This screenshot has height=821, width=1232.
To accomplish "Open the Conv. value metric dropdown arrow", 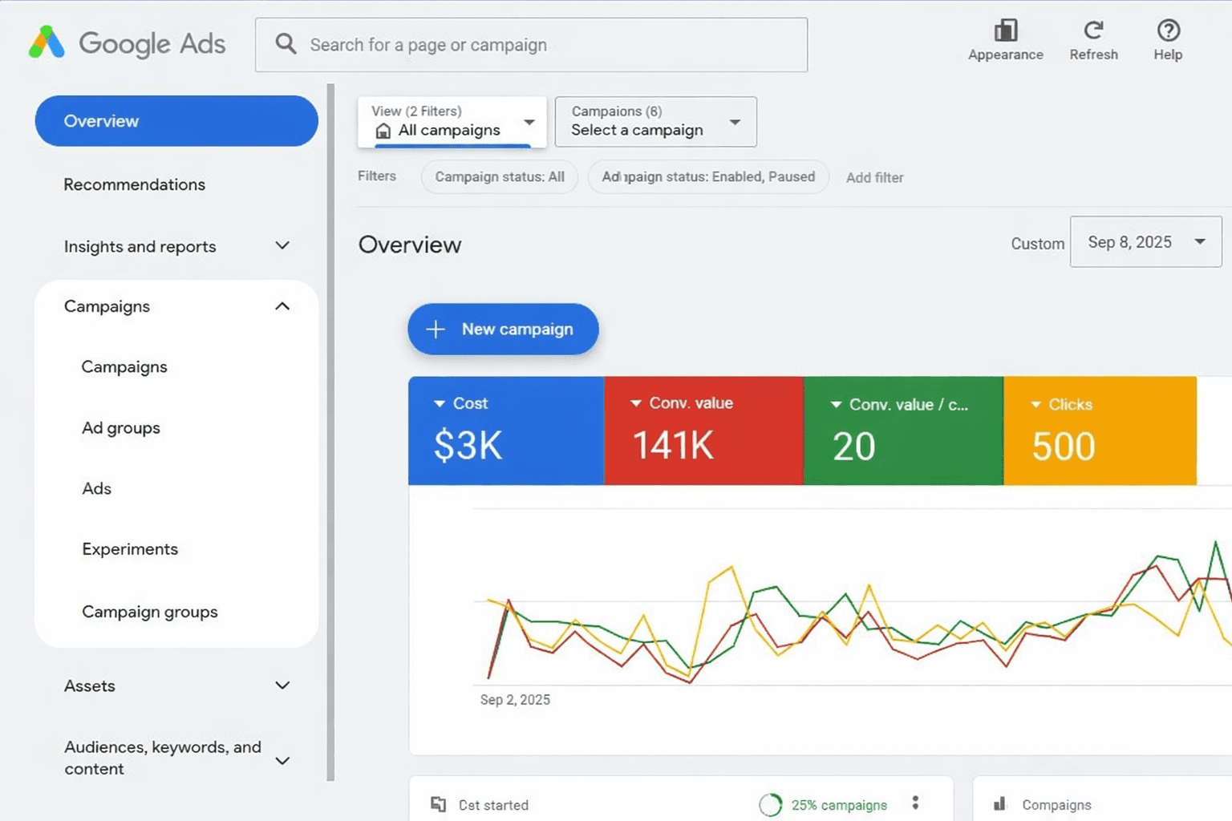I will click(635, 403).
